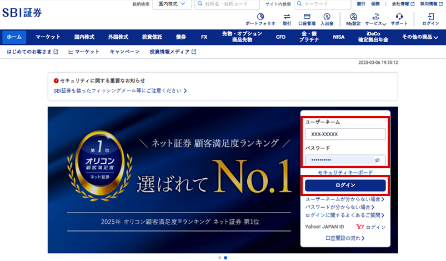Open the キャンペーン link
Image resolution: width=446 pixels, height=261 pixels.
click(x=124, y=52)
